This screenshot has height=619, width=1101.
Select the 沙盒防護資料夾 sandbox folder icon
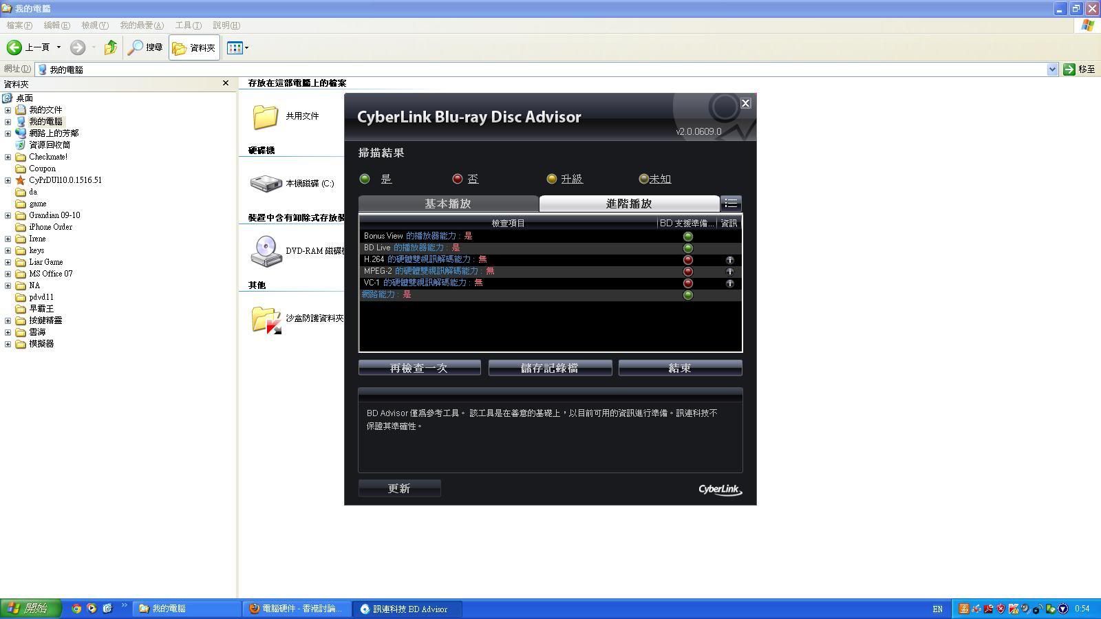[x=266, y=320]
